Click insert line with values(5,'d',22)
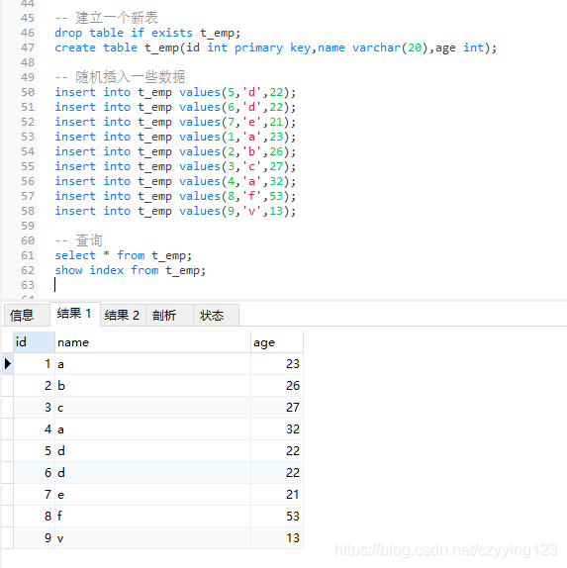The width and height of the screenshot is (567, 568). [175, 92]
